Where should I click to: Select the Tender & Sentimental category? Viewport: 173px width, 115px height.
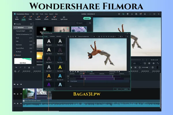pyautogui.click(x=23, y=34)
